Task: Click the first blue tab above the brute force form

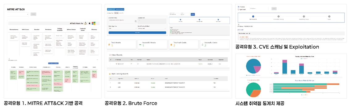Action: [x=111, y=10]
